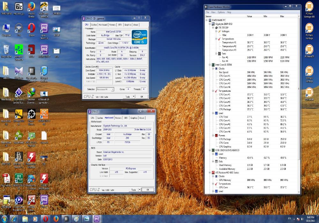The height and width of the screenshot is (223, 319).
Task: Select the CPU Package row under Powers
Action: [x=252, y=139]
